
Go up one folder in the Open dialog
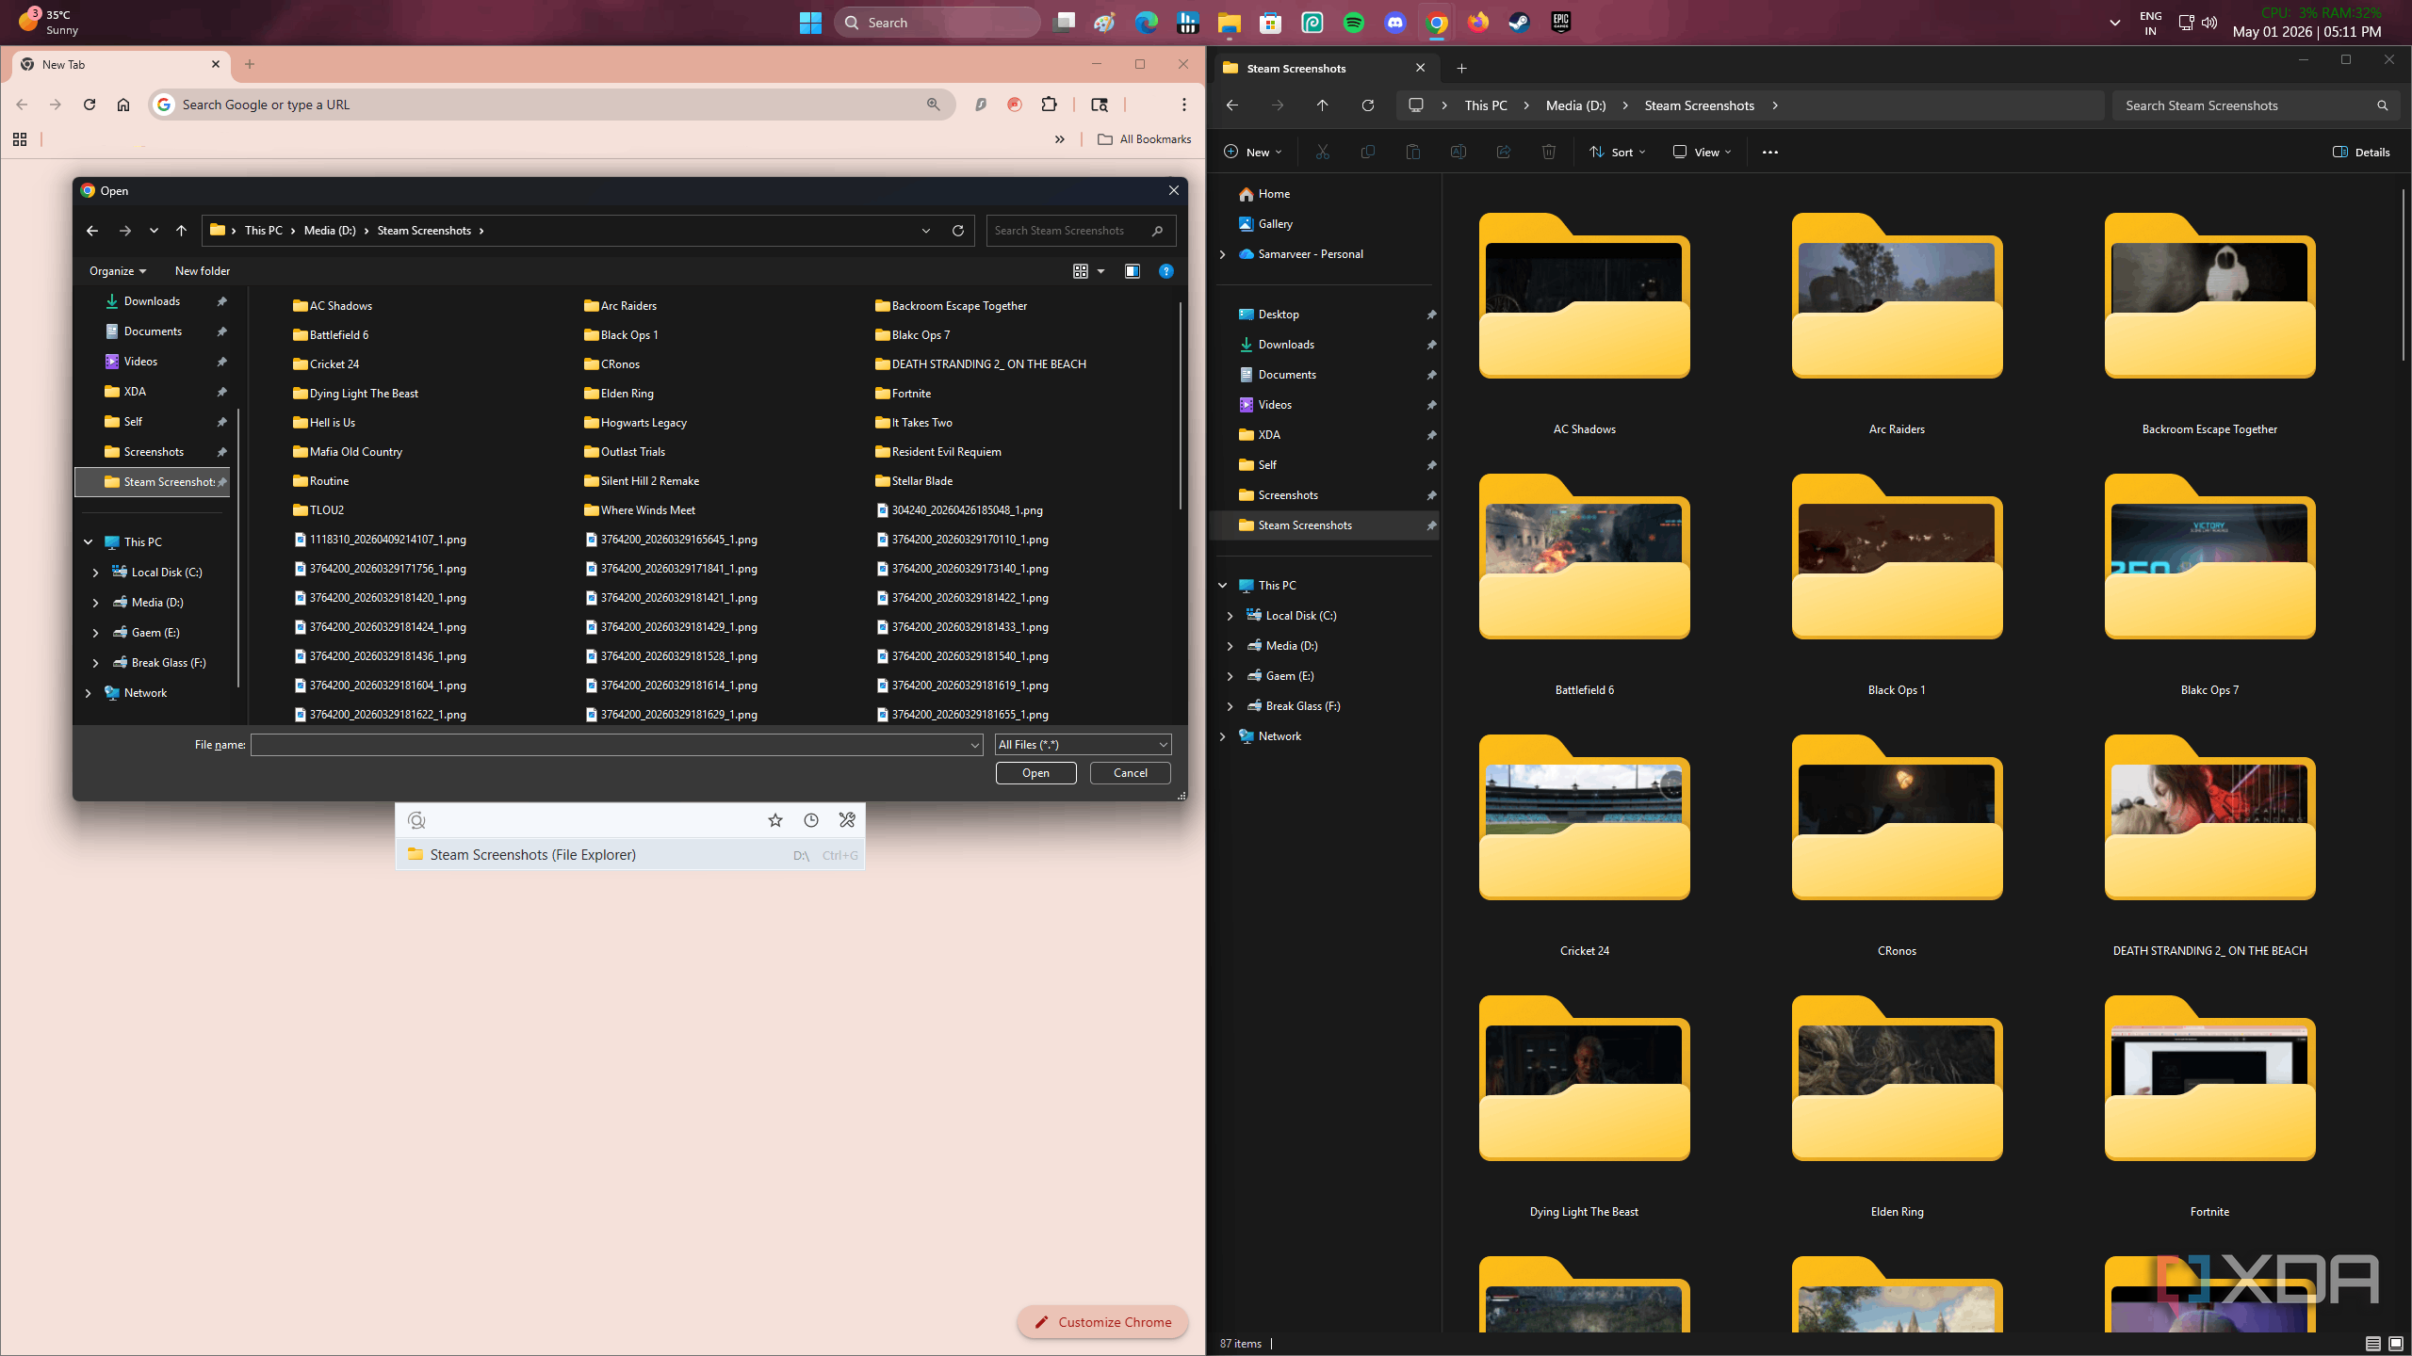(182, 231)
